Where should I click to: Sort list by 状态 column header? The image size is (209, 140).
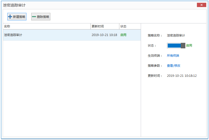130,26
